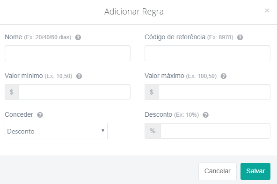Focus the Nome text input
Screen dimensions: 277x184
pos(67,53)
